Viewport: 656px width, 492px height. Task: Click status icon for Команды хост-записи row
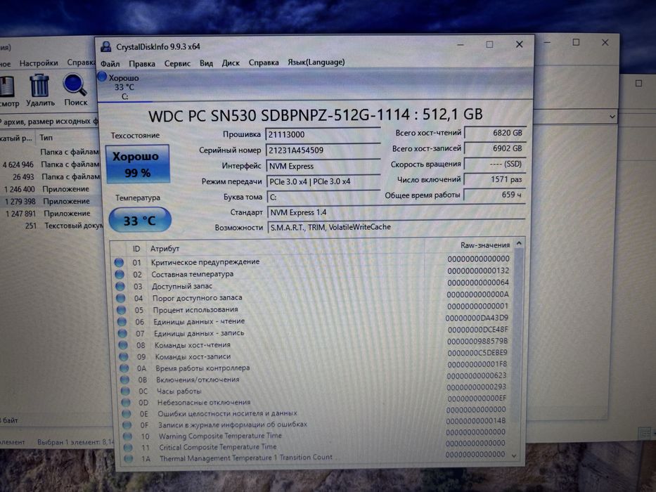pyautogui.click(x=124, y=357)
